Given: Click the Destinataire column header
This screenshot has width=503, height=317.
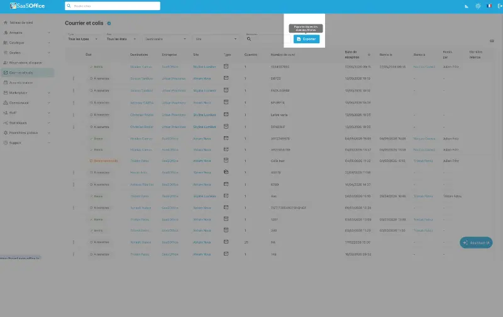Looking at the screenshot, I should click(x=139, y=55).
